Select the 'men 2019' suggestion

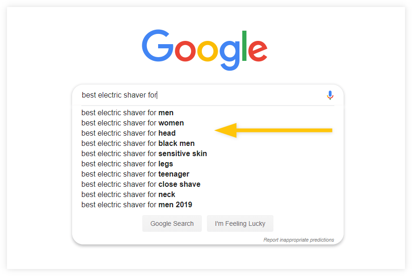(137, 204)
